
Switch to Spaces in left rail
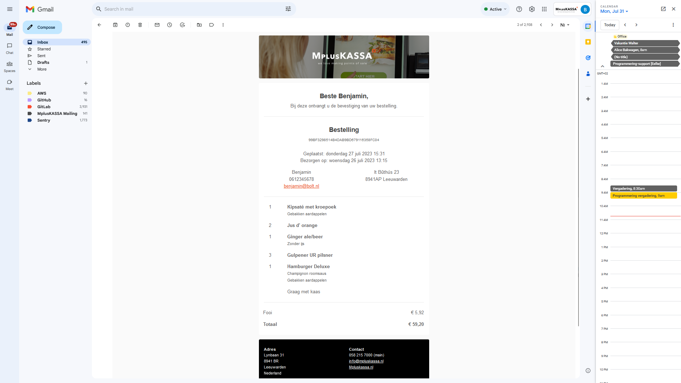(10, 67)
